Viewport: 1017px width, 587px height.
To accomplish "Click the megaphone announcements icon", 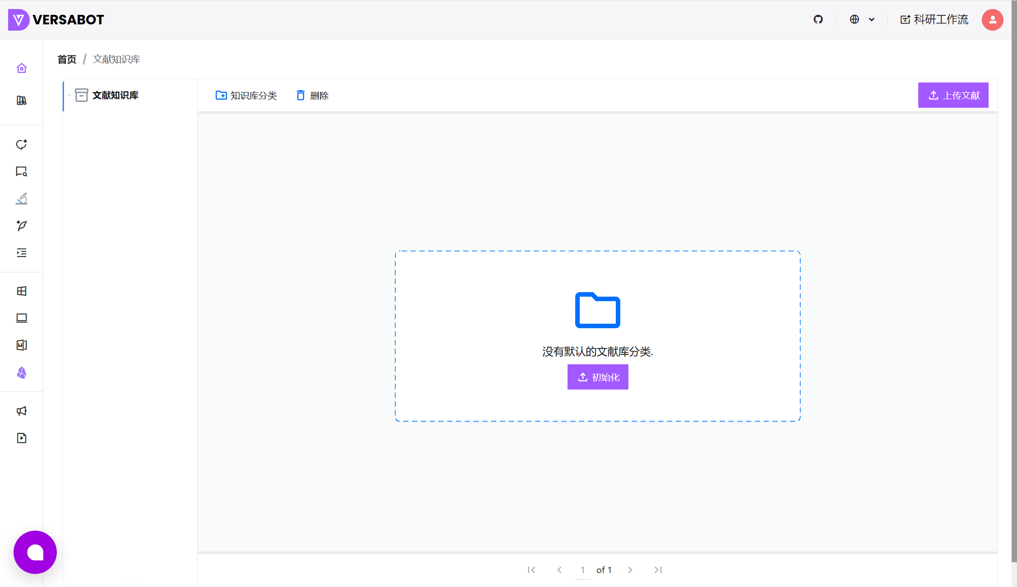I will (22, 411).
